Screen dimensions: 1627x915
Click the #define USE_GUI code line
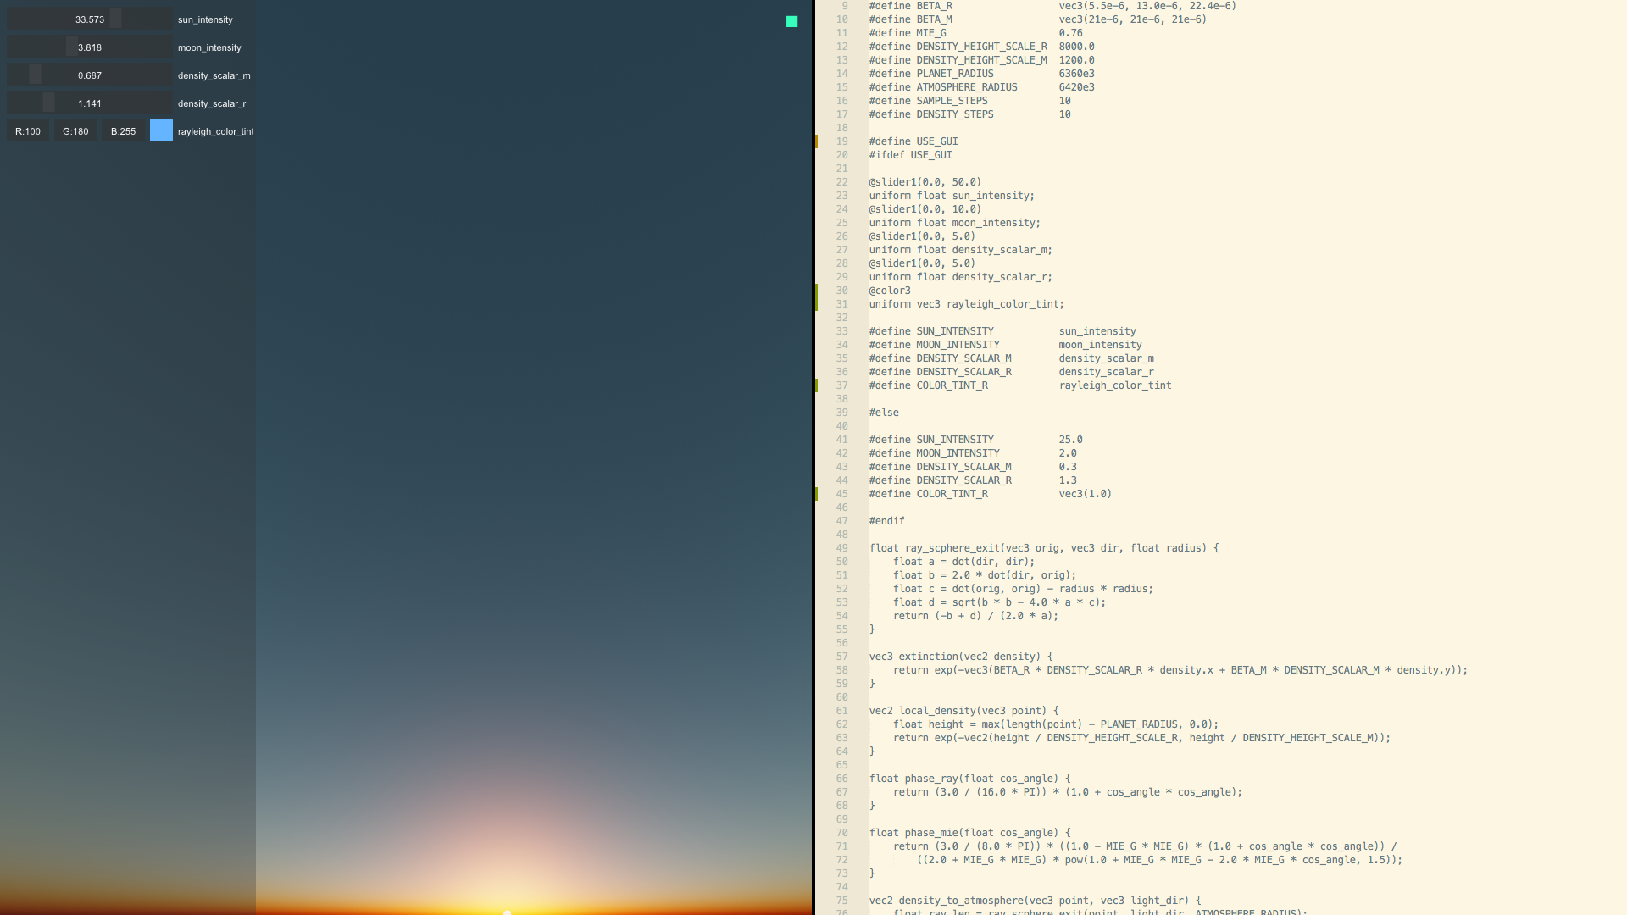point(913,141)
